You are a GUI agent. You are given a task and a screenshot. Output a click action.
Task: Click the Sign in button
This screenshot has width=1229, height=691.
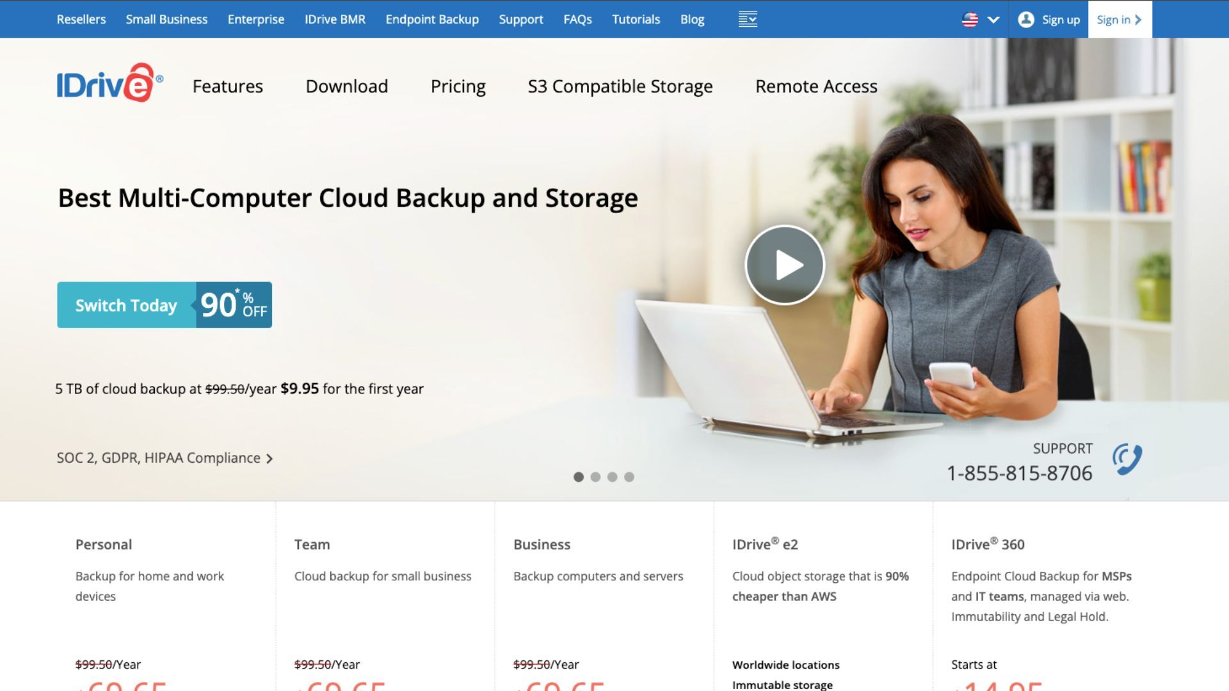pos(1120,19)
